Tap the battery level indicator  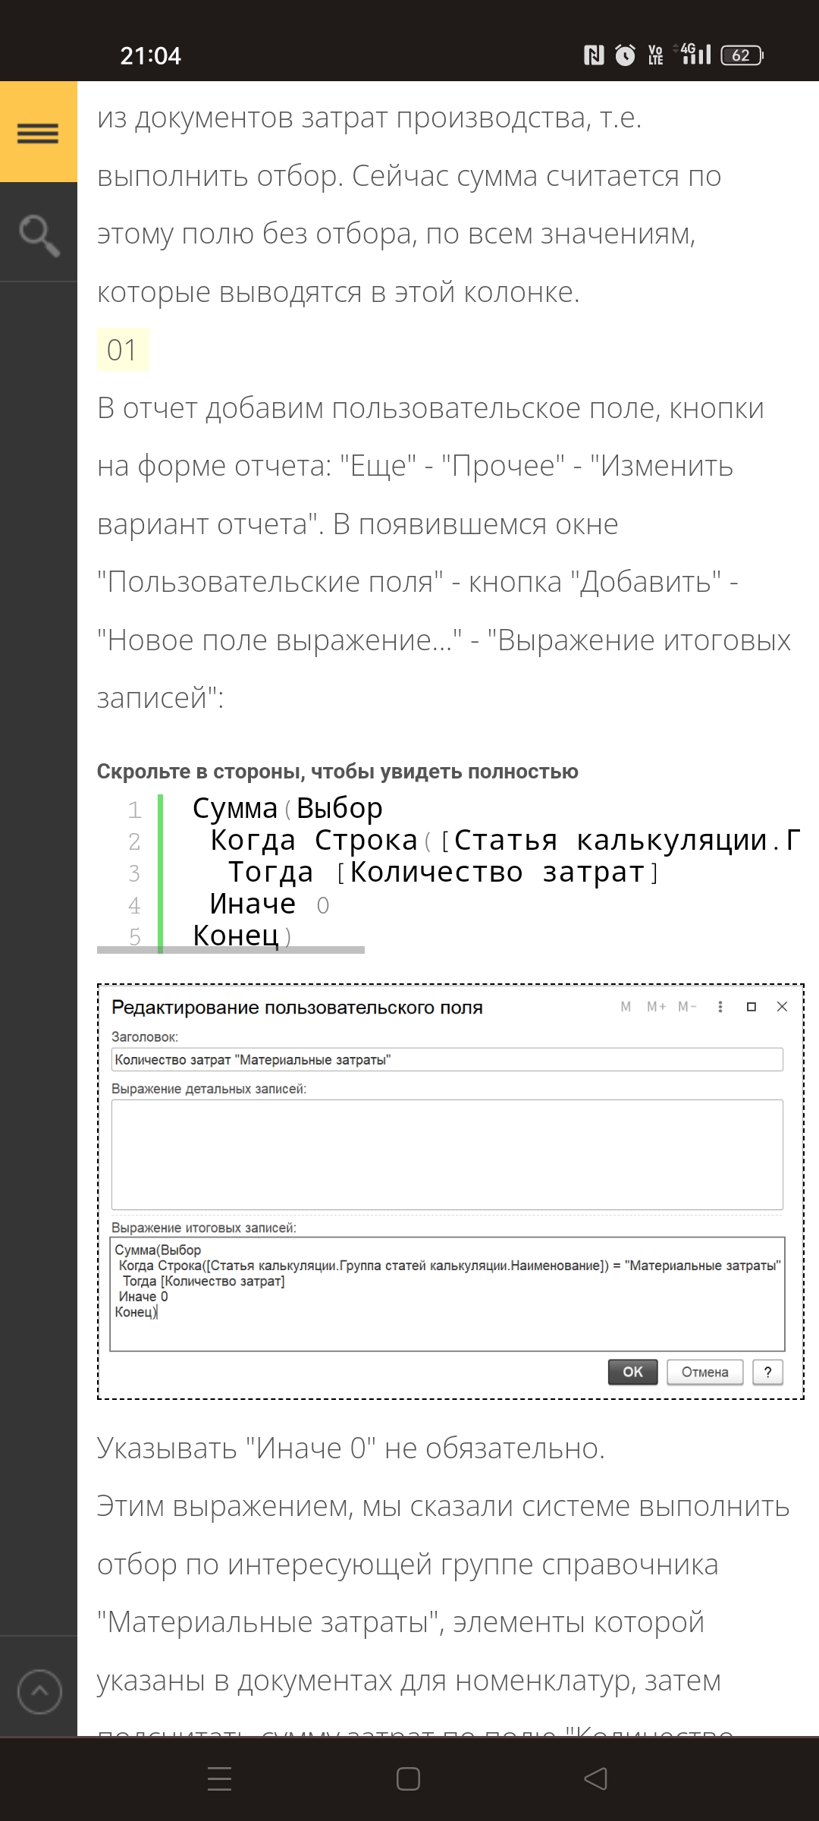pyautogui.click(x=742, y=55)
